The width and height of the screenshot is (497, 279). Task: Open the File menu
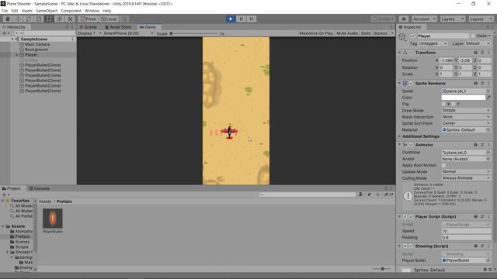point(5,11)
